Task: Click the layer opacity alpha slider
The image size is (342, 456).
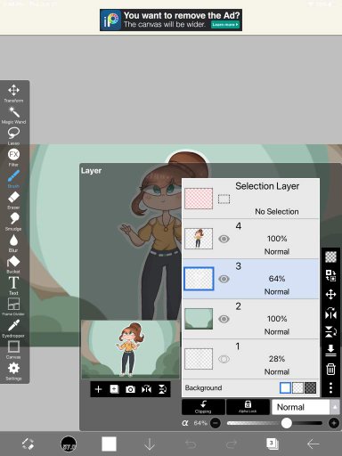Action: 274,423
